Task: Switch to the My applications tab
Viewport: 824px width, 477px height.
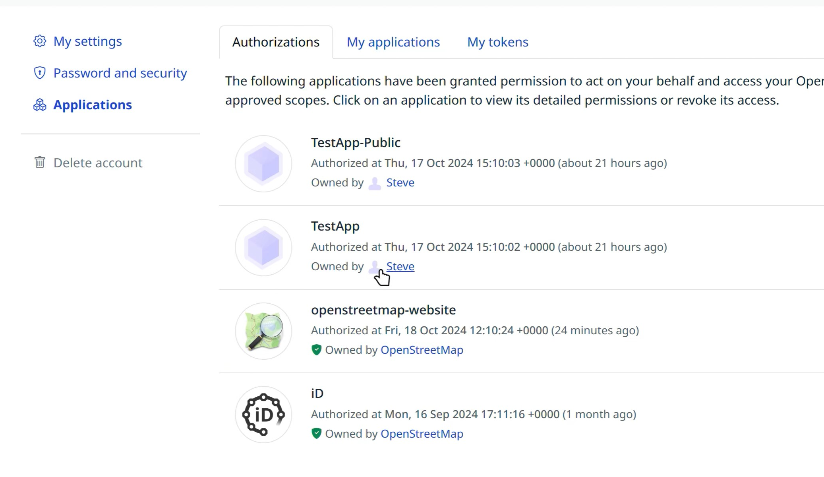Action: pos(393,42)
